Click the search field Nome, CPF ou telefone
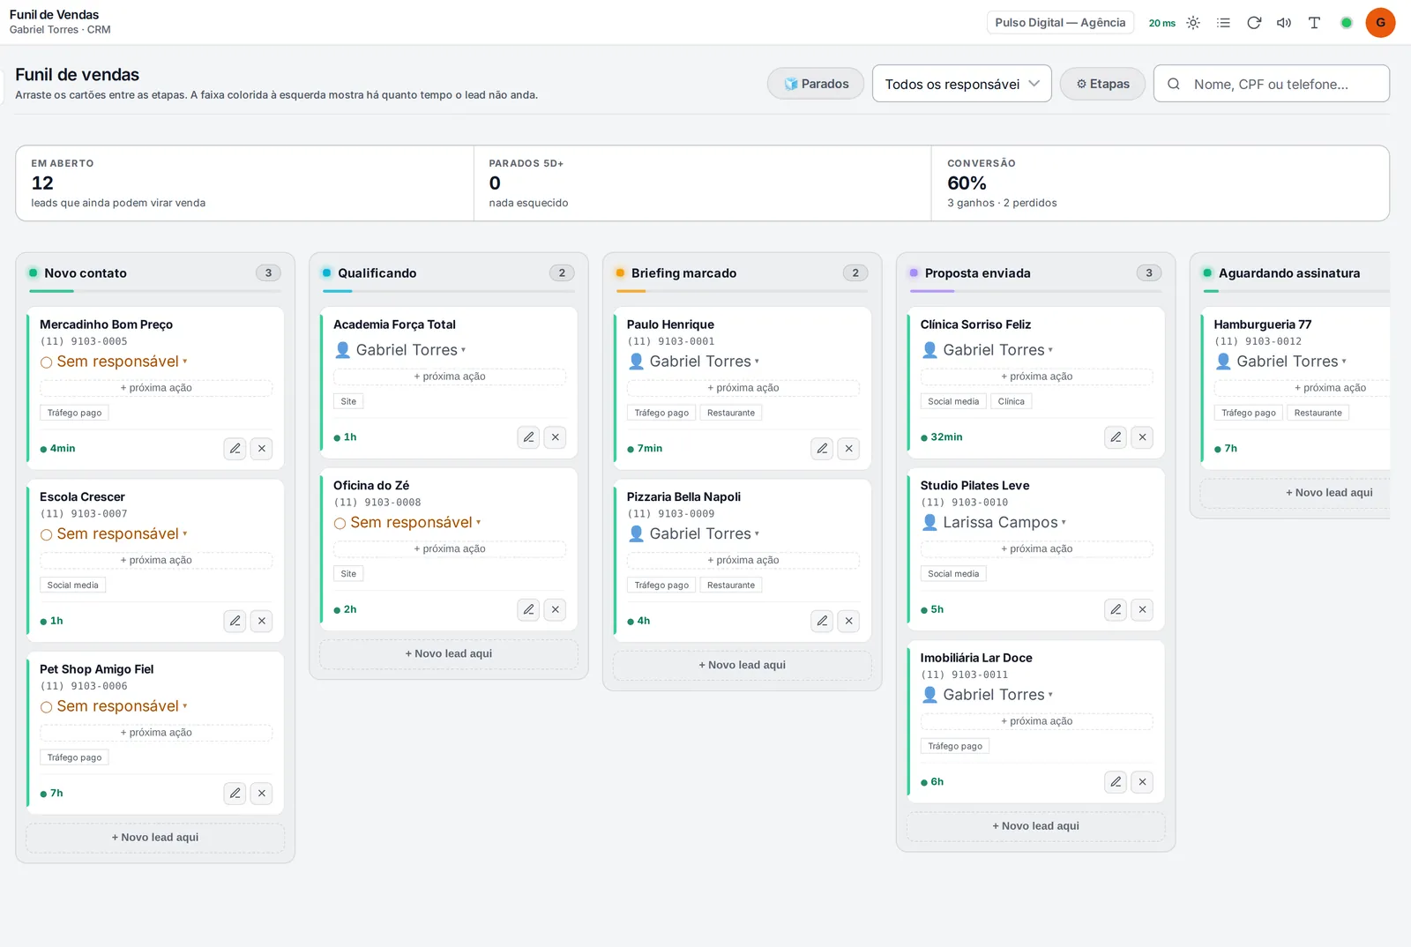The width and height of the screenshot is (1411, 947). (1272, 84)
